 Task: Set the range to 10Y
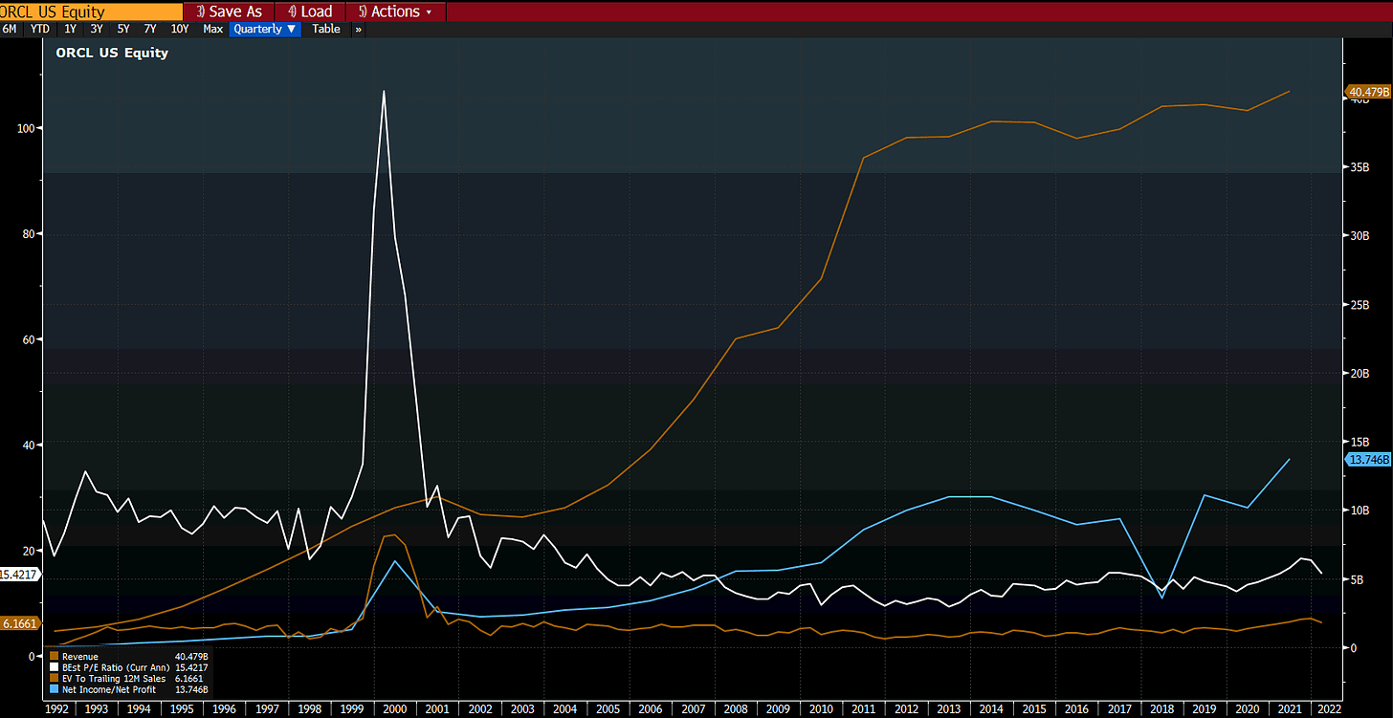[x=180, y=29]
